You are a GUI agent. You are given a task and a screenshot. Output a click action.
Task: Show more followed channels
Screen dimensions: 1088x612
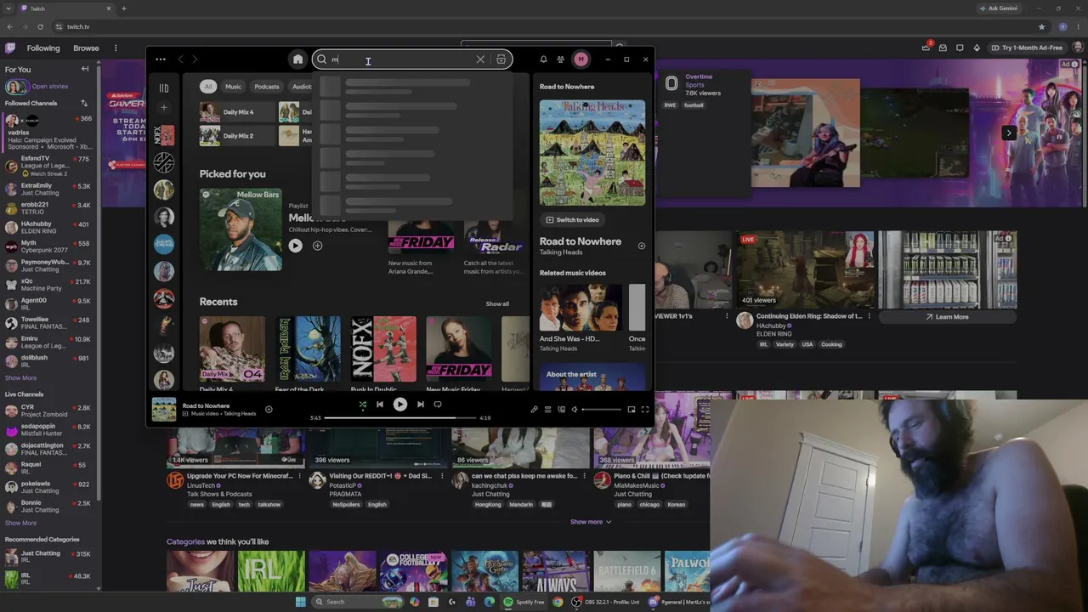tap(20, 378)
